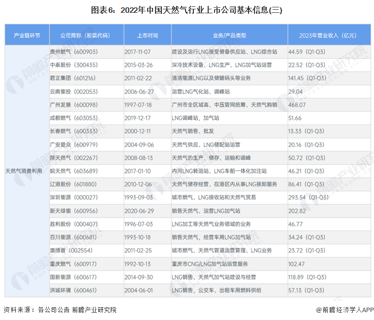Click listing date 1993-09-03
This screenshot has height=320, width=374.
pyautogui.click(x=138, y=197)
